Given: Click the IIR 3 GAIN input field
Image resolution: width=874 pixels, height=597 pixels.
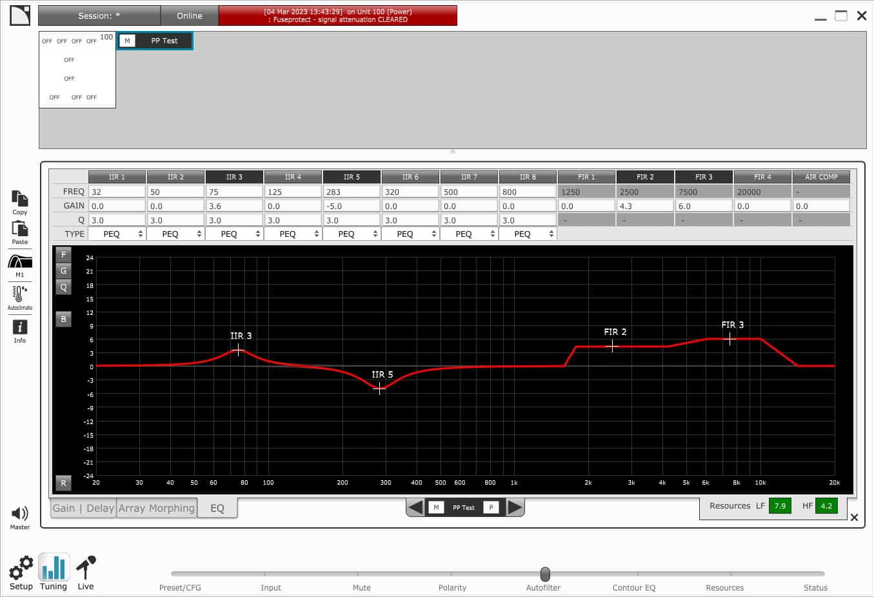Looking at the screenshot, I should tap(234, 206).
